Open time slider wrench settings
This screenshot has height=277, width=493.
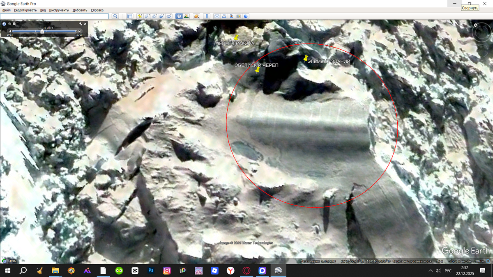[x=81, y=24]
